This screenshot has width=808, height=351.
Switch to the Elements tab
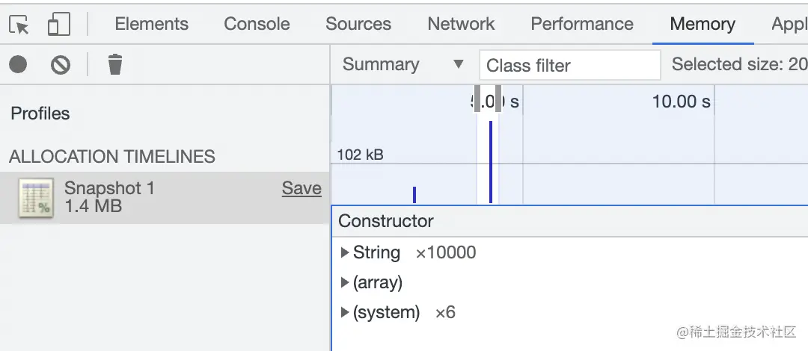(151, 24)
